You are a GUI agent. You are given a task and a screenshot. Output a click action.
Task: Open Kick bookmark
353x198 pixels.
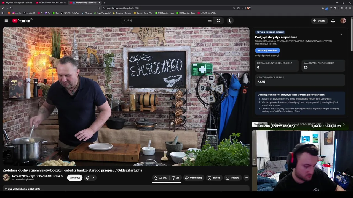(56, 13)
